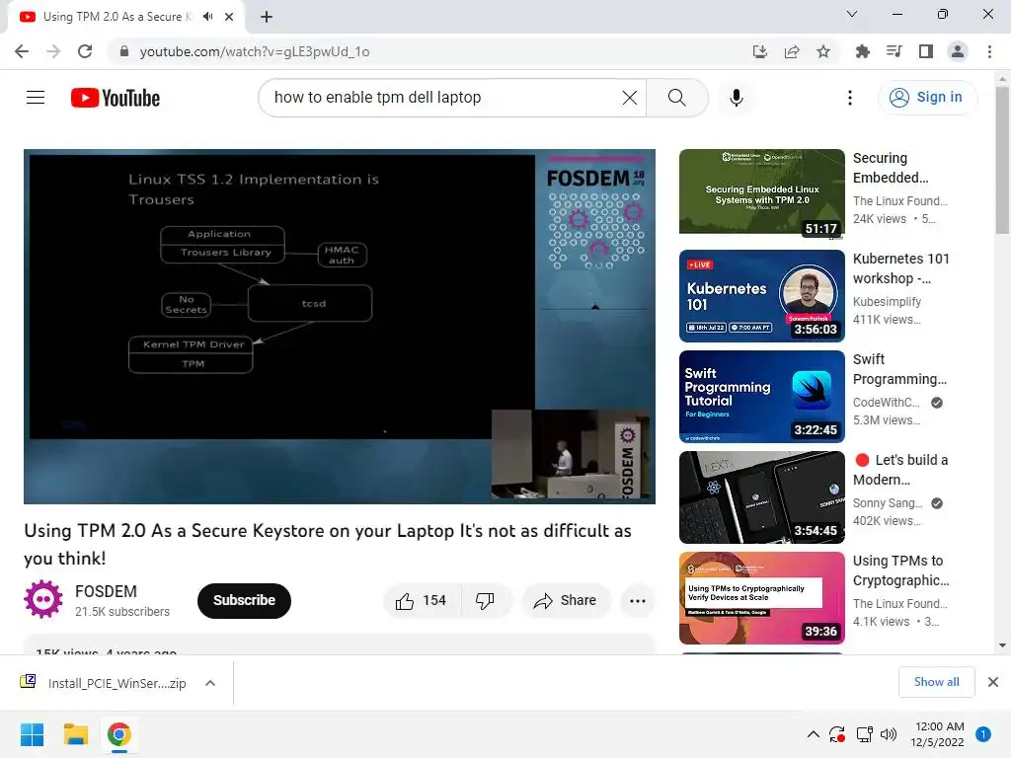Open The Linux Found channel under Securing Embedded

pyautogui.click(x=900, y=201)
